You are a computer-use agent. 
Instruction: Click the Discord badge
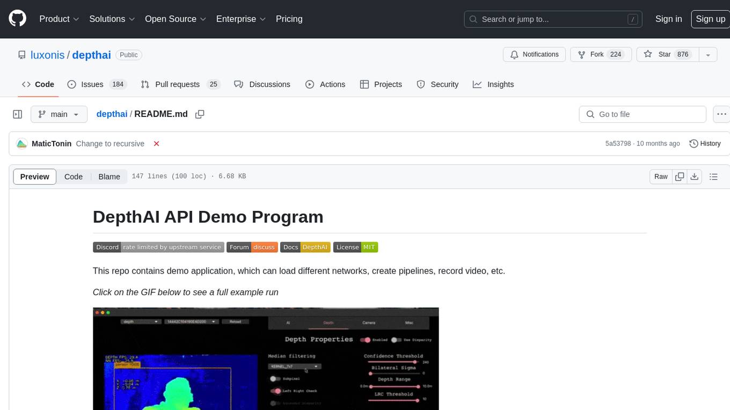pyautogui.click(x=158, y=247)
